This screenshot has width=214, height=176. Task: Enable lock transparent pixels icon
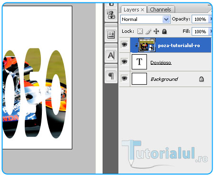140,31
